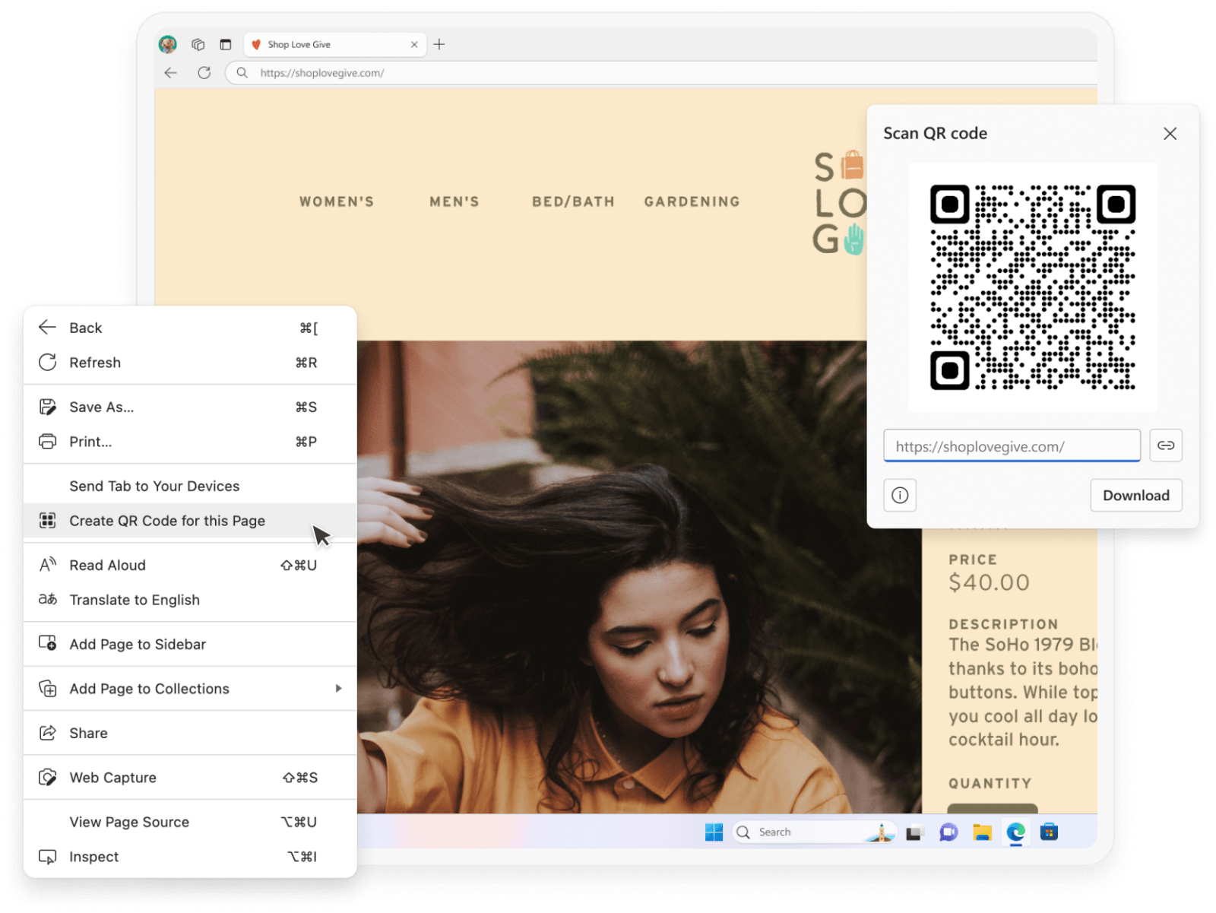Choose Back in the context menu

pos(190,328)
